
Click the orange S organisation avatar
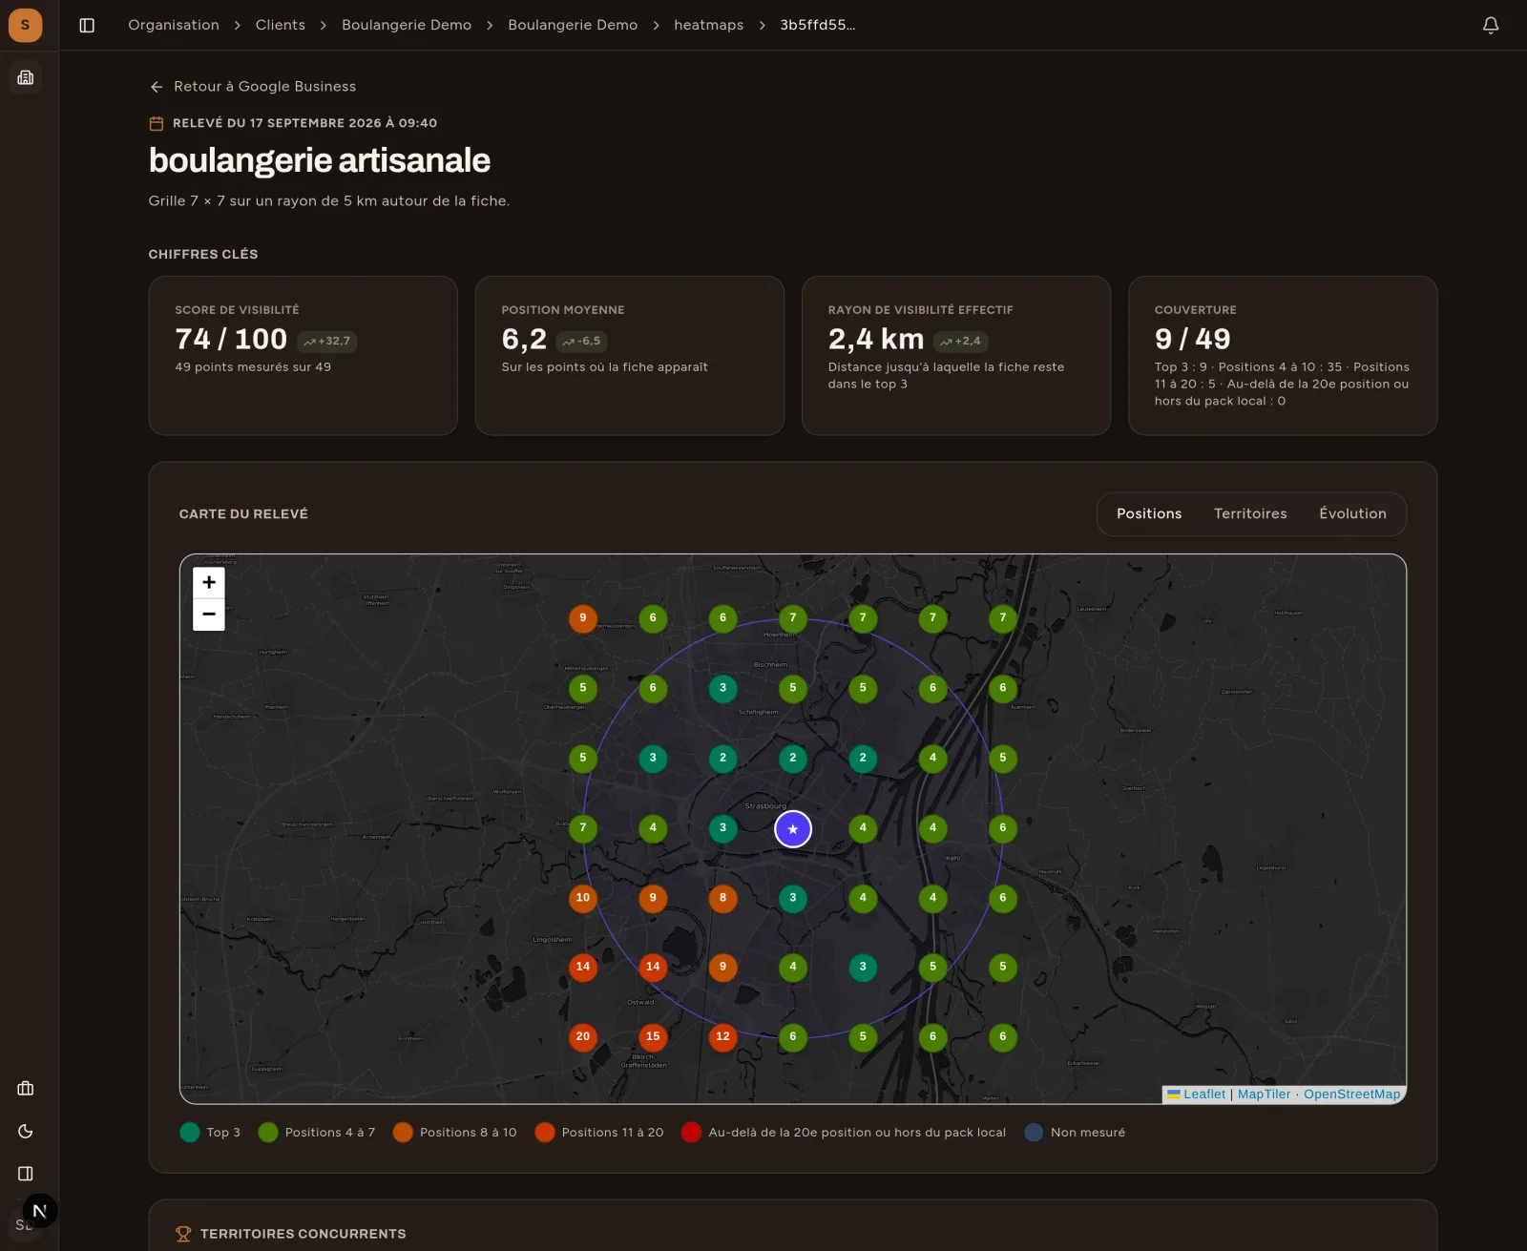(25, 25)
